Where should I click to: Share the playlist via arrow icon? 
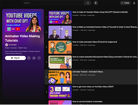click(x=34, y=58)
